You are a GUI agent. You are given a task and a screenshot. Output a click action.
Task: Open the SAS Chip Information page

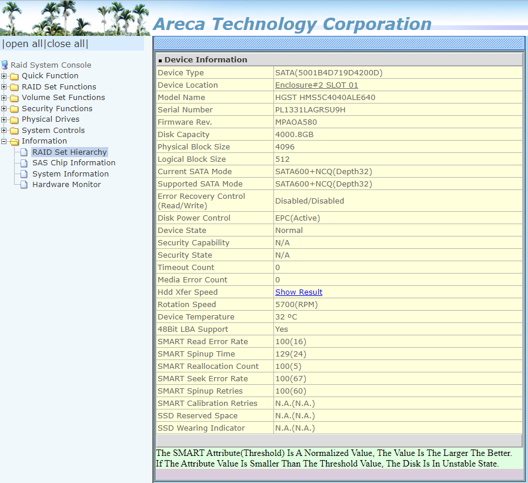tap(73, 163)
